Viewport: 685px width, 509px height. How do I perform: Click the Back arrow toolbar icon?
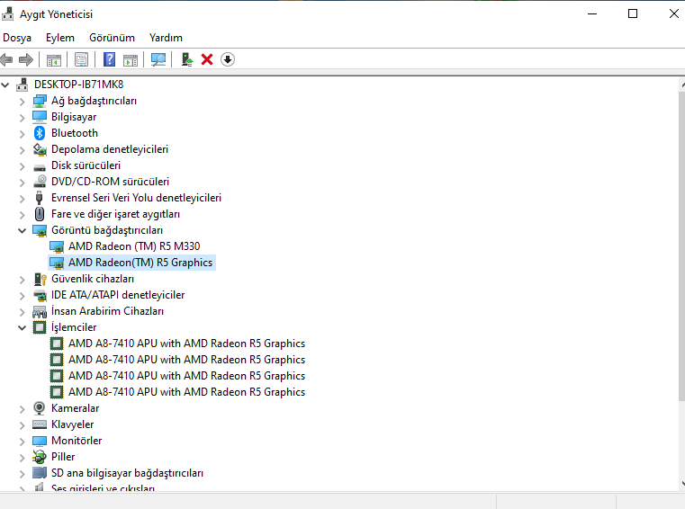(6, 59)
